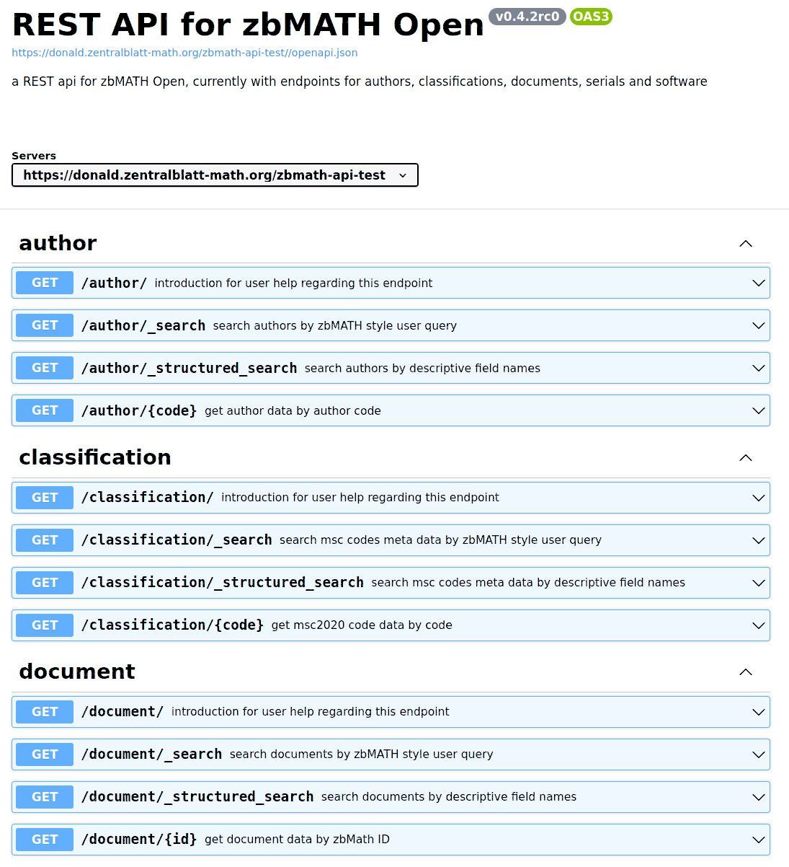Click GET badge for /classification/{code}
Image resolution: width=789 pixels, height=867 pixels.
(45, 625)
